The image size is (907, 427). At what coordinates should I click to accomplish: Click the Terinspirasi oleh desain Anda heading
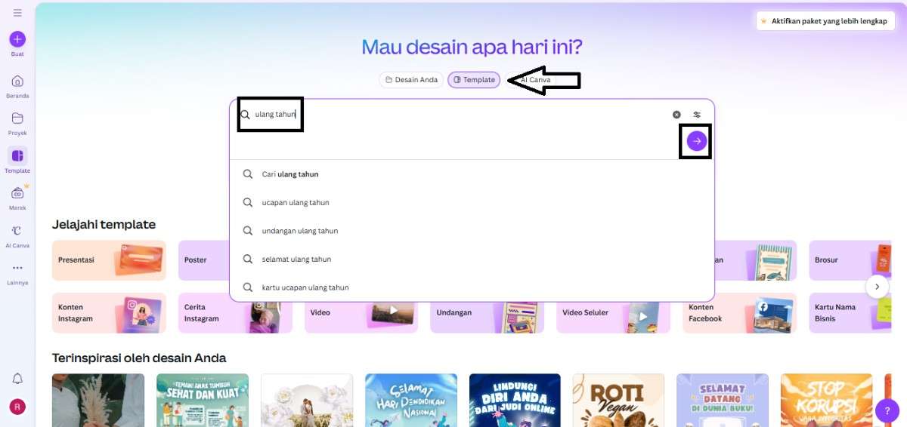pos(139,358)
